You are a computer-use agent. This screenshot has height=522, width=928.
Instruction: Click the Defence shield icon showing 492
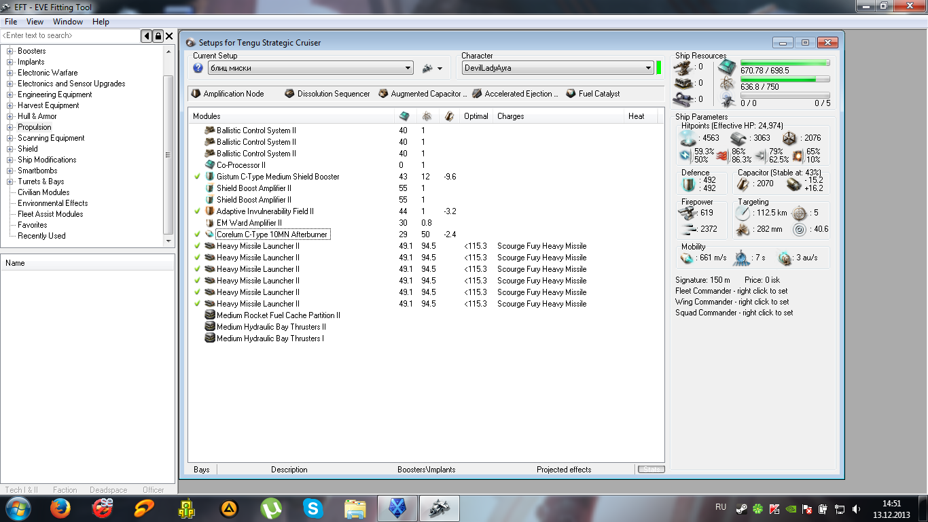point(689,184)
